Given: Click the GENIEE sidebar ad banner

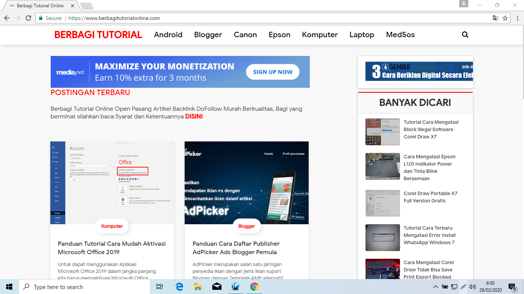Looking at the screenshot, I should pyautogui.click(x=419, y=71).
